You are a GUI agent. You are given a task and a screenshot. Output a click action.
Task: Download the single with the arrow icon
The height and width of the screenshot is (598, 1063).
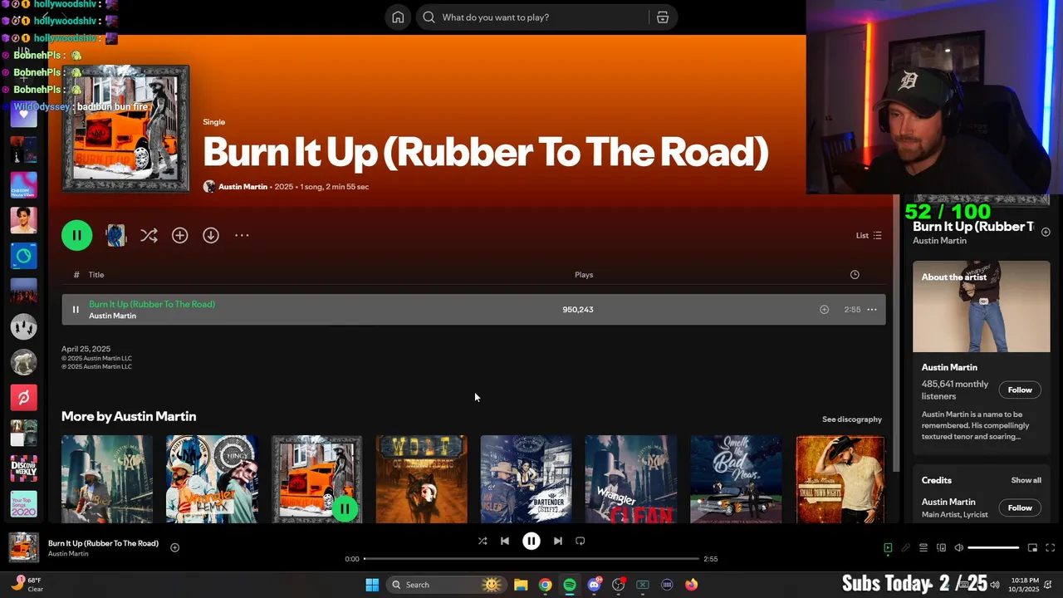point(211,236)
